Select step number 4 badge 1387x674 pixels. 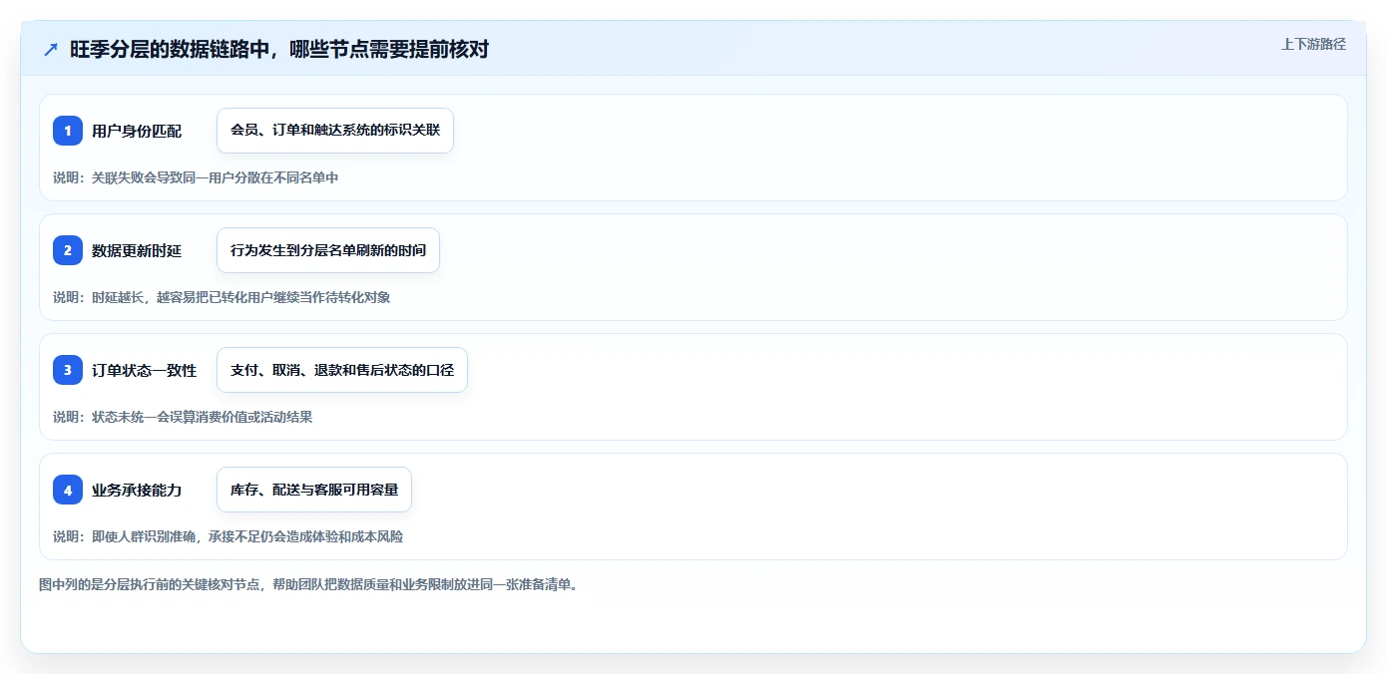[68, 490]
